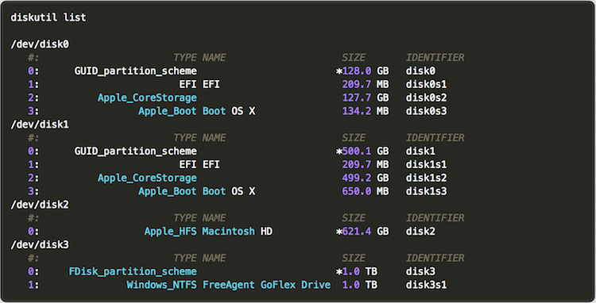Click Apple_Boot in the disk0s3 row

[x=168, y=111]
